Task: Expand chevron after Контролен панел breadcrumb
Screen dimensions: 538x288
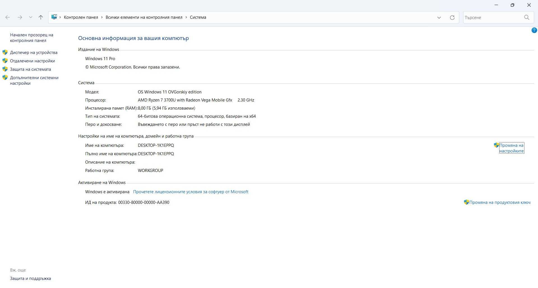Action: click(102, 17)
